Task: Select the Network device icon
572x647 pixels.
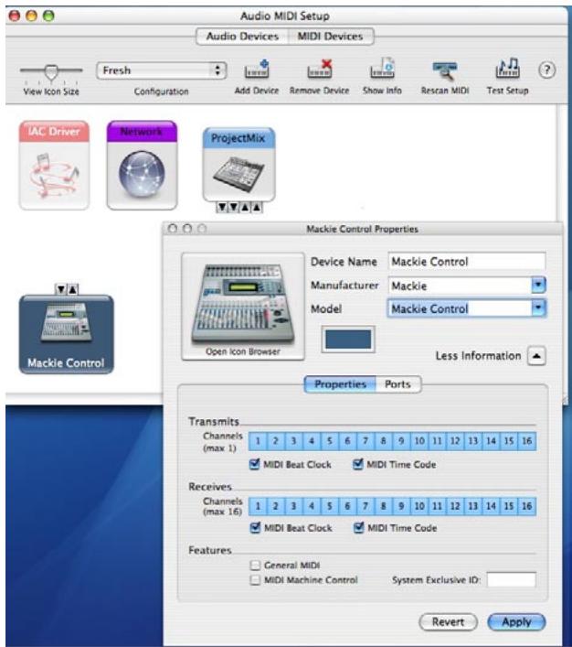Action: click(142, 165)
